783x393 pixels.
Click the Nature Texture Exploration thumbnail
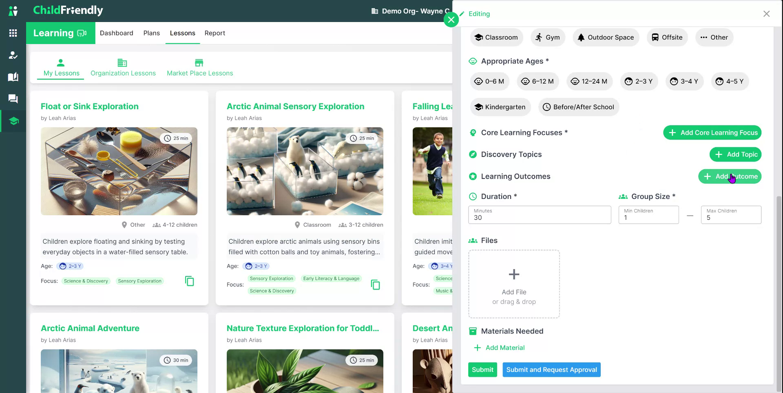(x=305, y=371)
